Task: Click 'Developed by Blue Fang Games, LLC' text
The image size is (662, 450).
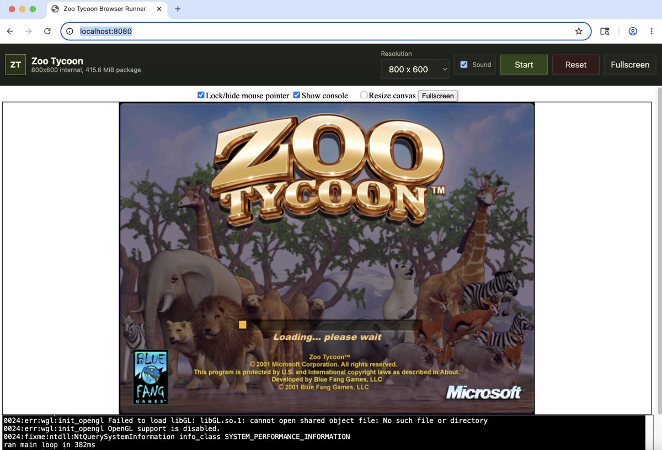Action: click(327, 379)
